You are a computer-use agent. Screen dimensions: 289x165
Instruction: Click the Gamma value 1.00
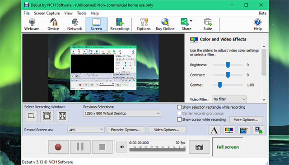click(250, 85)
